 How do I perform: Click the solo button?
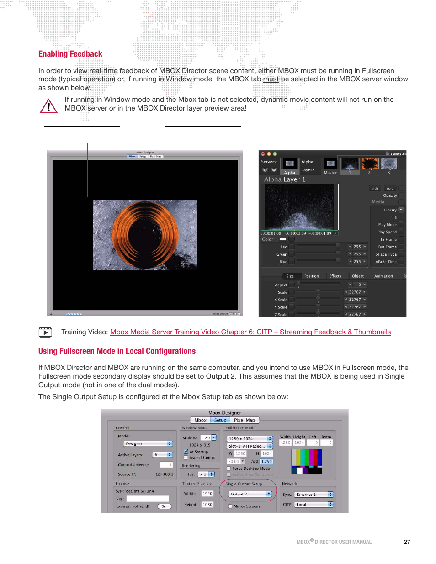click(390, 188)
